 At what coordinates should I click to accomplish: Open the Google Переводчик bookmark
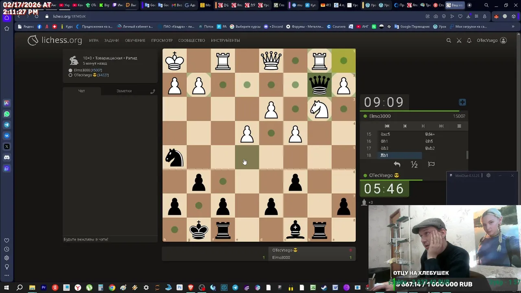point(412,26)
